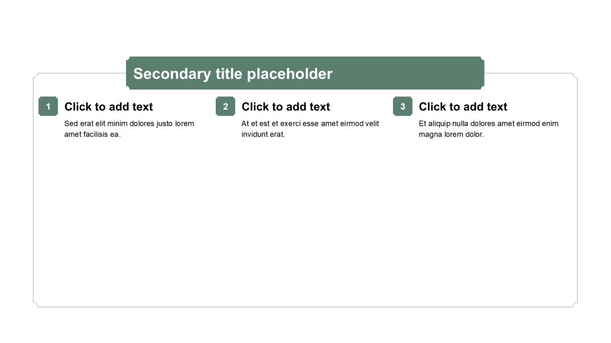Click the heading beside badge 1
This screenshot has height=343, width=611.
108,107
